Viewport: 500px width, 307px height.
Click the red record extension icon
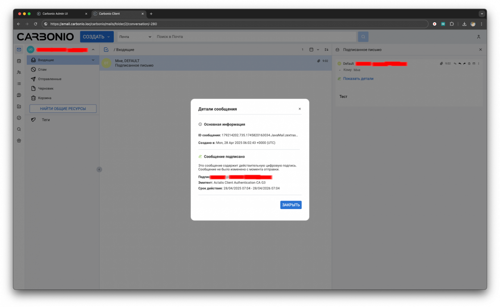pos(434,24)
